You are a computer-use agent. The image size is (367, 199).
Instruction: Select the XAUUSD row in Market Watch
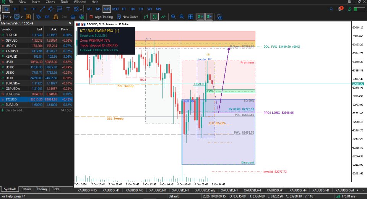pyautogui.click(x=37, y=51)
